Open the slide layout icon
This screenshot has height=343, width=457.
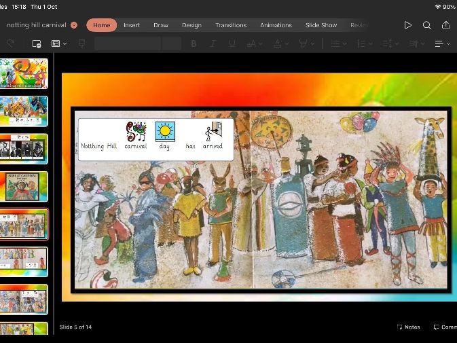pyautogui.click(x=56, y=43)
